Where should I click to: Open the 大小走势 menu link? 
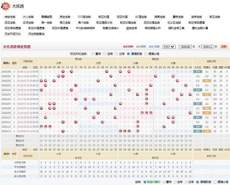(x=28, y=17)
